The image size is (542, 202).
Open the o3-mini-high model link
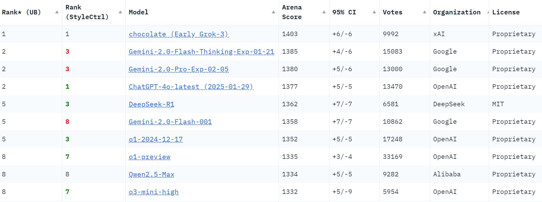click(153, 192)
